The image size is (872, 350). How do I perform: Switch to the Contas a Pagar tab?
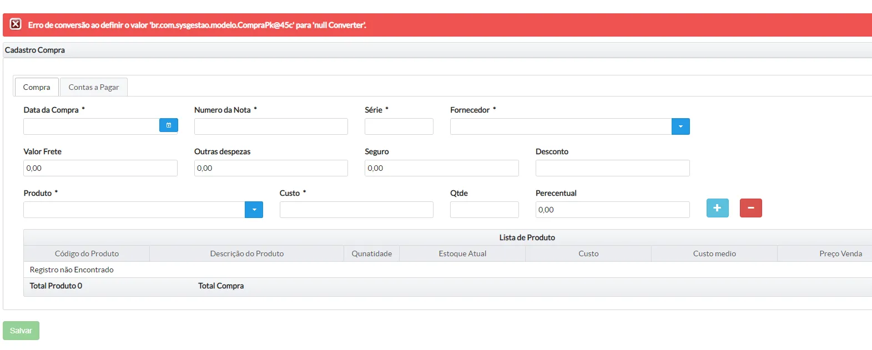[94, 87]
